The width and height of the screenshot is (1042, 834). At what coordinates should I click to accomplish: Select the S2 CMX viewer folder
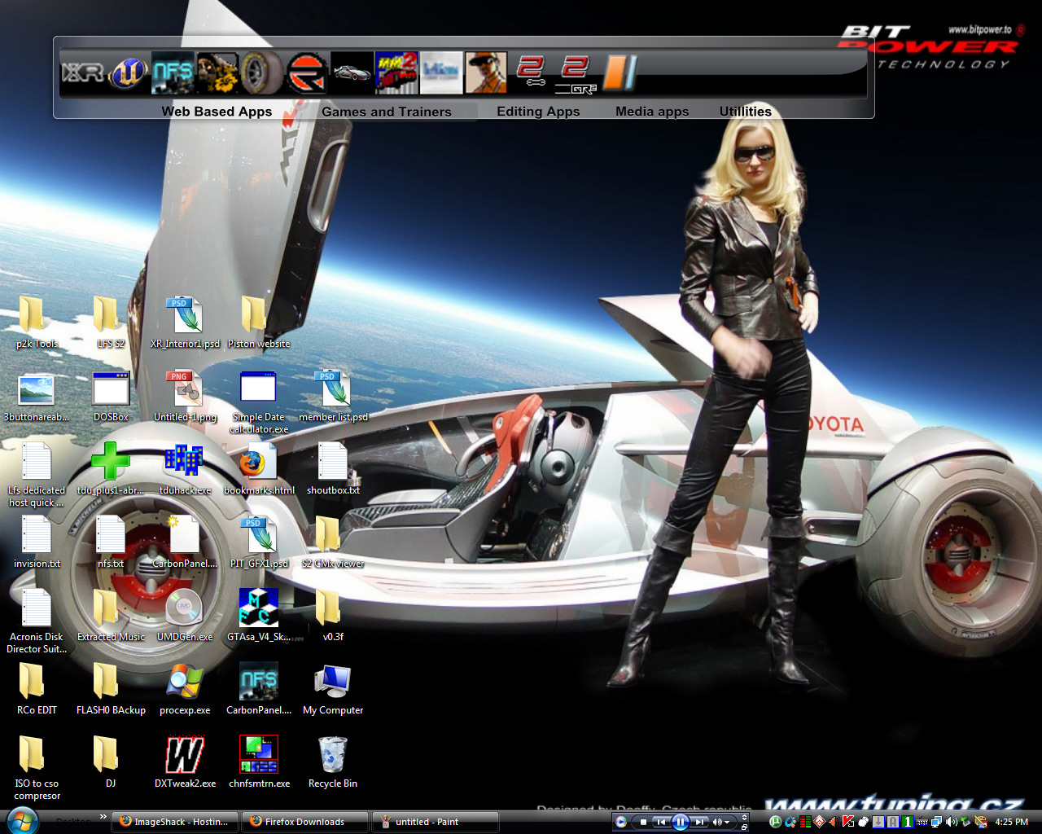pos(333,542)
